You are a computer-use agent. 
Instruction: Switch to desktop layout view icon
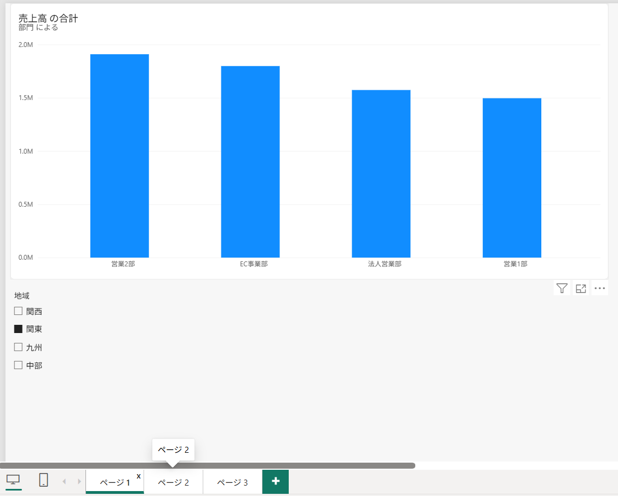point(13,480)
